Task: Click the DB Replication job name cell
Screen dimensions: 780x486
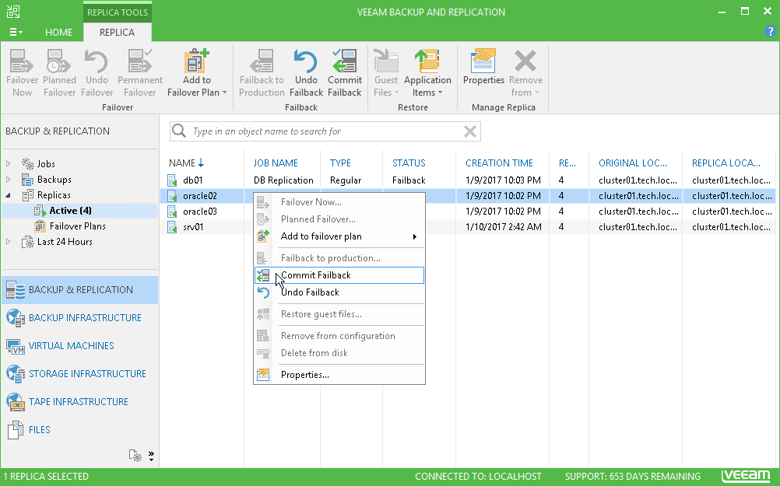Action: [x=283, y=180]
